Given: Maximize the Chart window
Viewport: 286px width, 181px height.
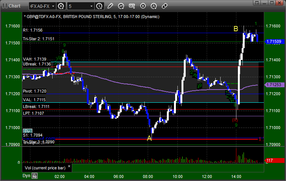Looking at the screenshot, I should (272, 3).
